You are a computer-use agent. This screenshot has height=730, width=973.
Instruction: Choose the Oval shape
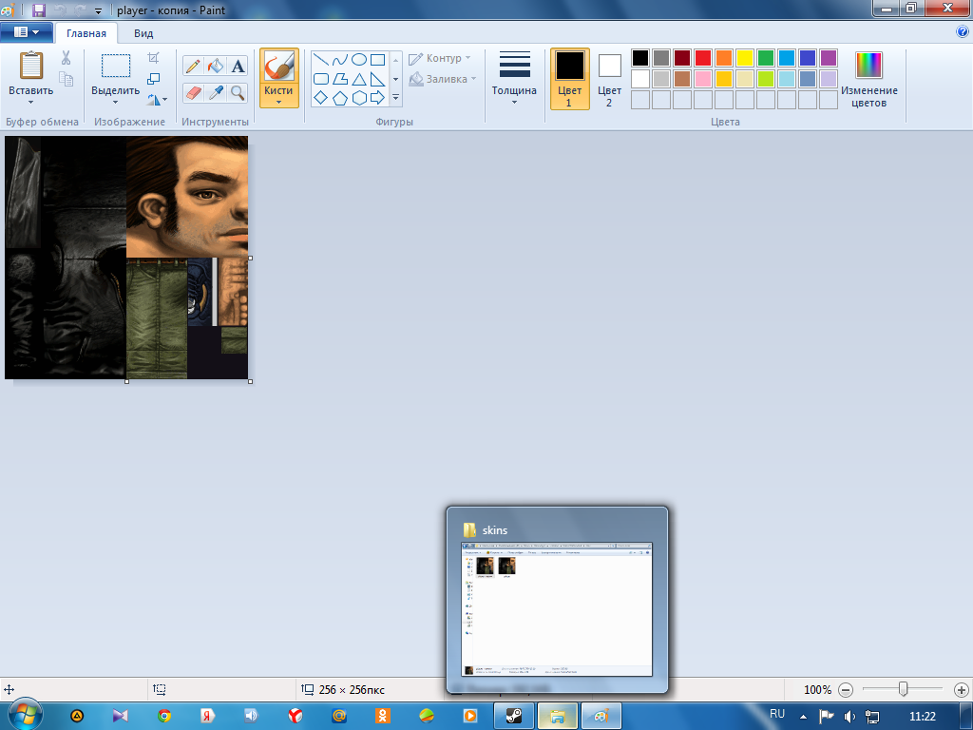point(358,60)
